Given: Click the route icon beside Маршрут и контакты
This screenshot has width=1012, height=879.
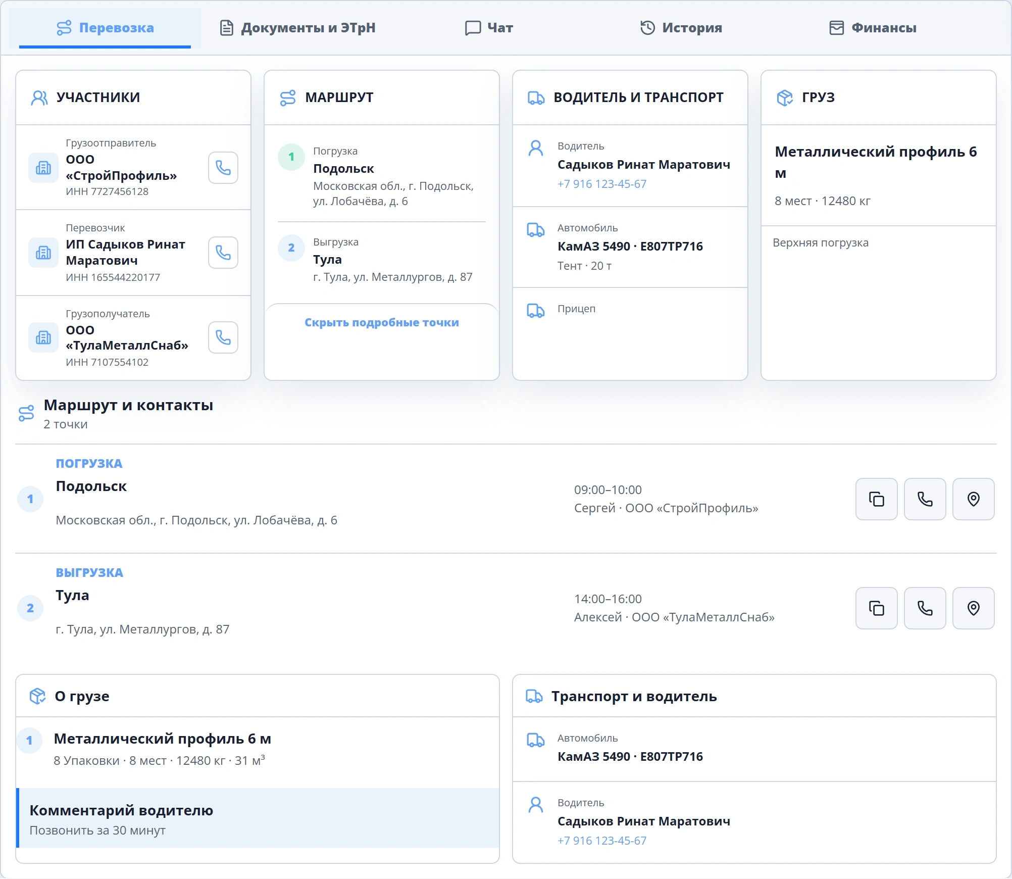Looking at the screenshot, I should point(26,413).
